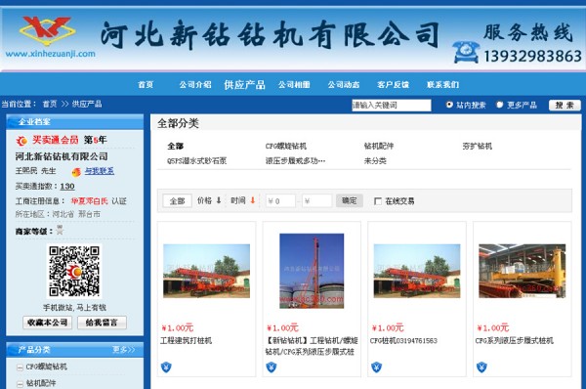Open CFG桩机03194761563 product thumbnail
Viewport: 586px width, 389px height.
[x=417, y=271]
